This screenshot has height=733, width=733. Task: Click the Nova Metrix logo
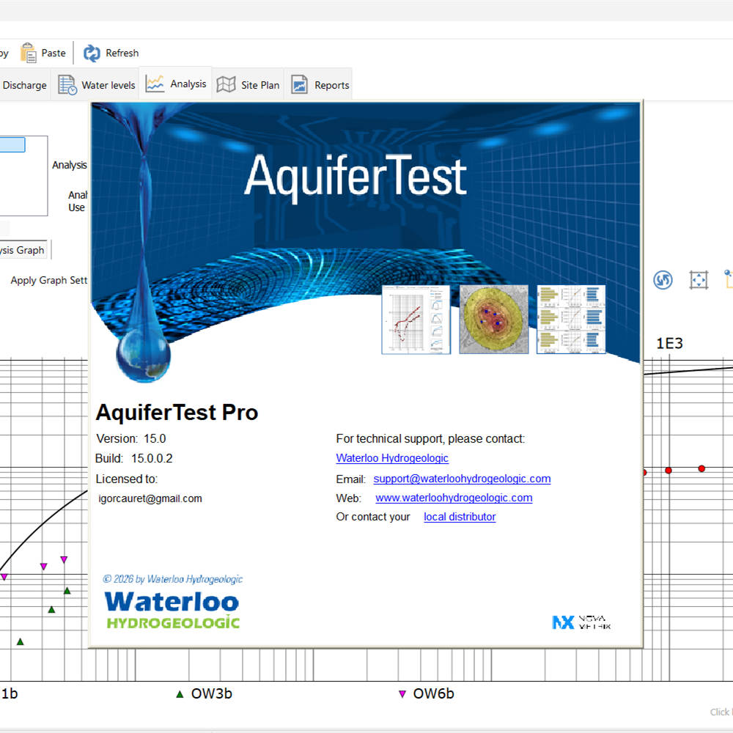click(581, 622)
